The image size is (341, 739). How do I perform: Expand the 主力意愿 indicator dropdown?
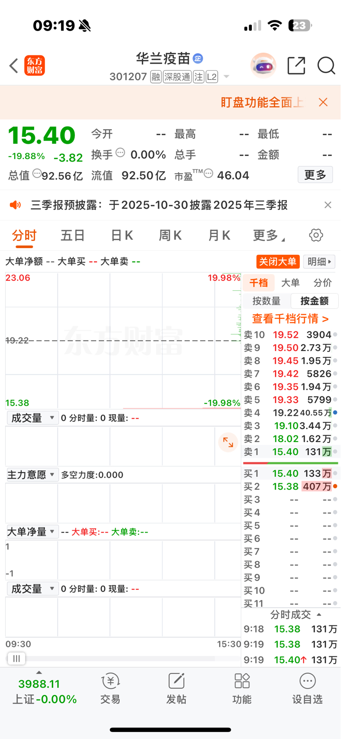[32, 475]
